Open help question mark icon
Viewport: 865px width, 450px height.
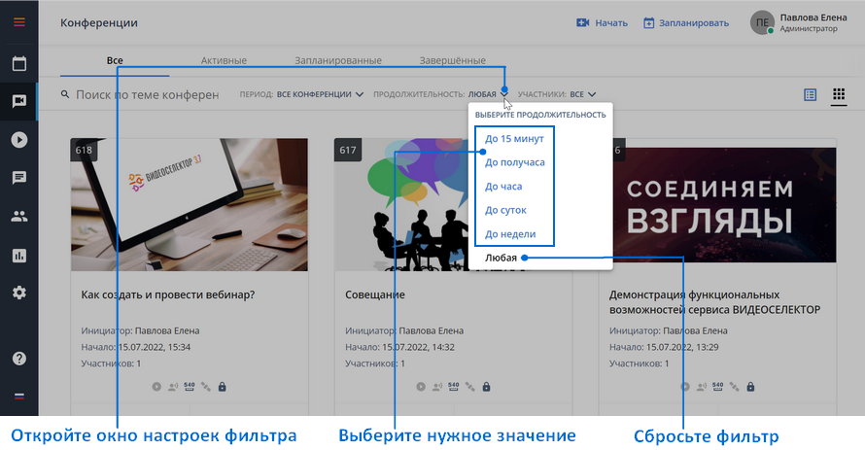click(19, 359)
